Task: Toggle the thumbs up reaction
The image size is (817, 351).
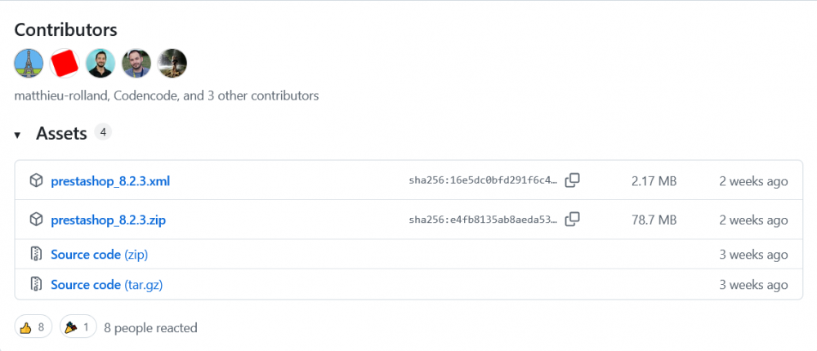Action: coord(33,327)
